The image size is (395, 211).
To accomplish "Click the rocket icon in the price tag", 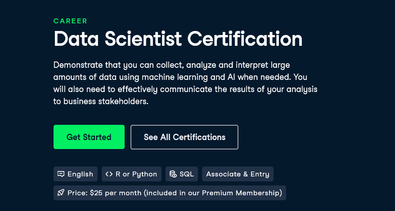I will tap(61, 193).
